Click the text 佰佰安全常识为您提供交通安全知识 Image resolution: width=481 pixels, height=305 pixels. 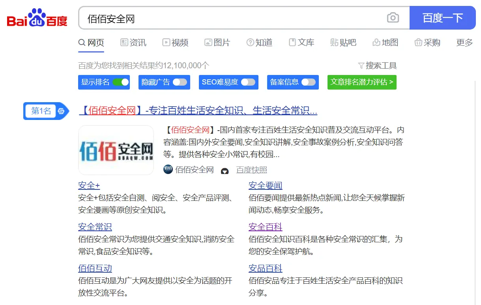(140, 239)
